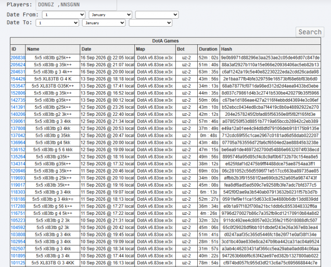The height and width of the screenshot is (267, 331).
Task: Open game ID 137042
Action: [x=18, y=136]
